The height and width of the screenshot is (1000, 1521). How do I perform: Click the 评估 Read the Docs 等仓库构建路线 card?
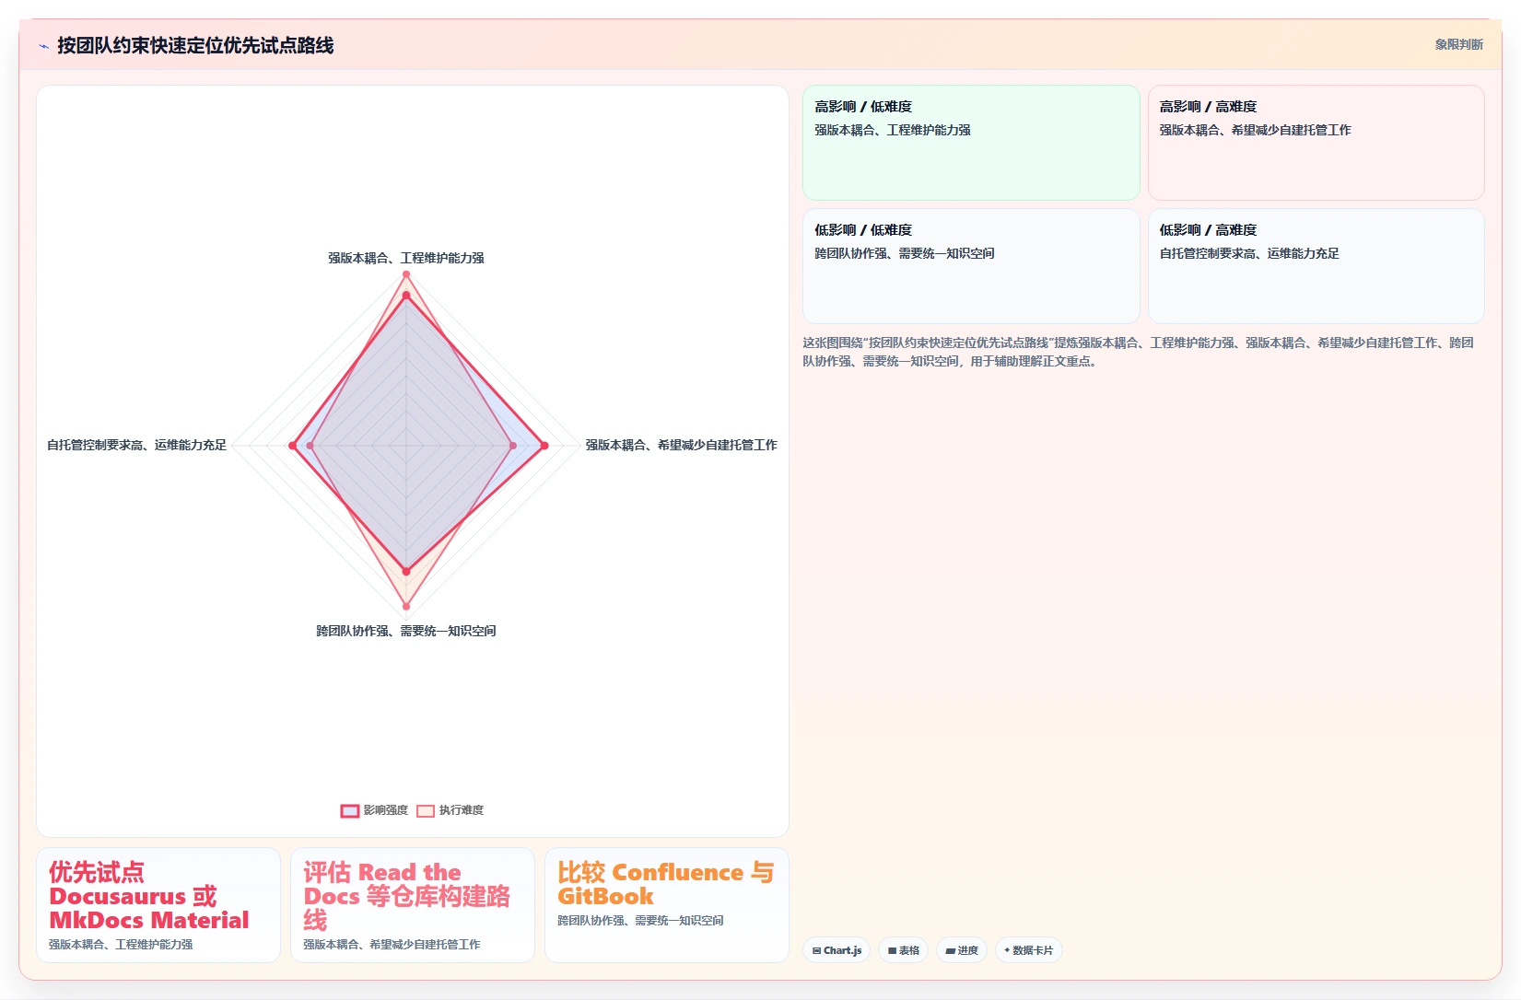tap(413, 905)
